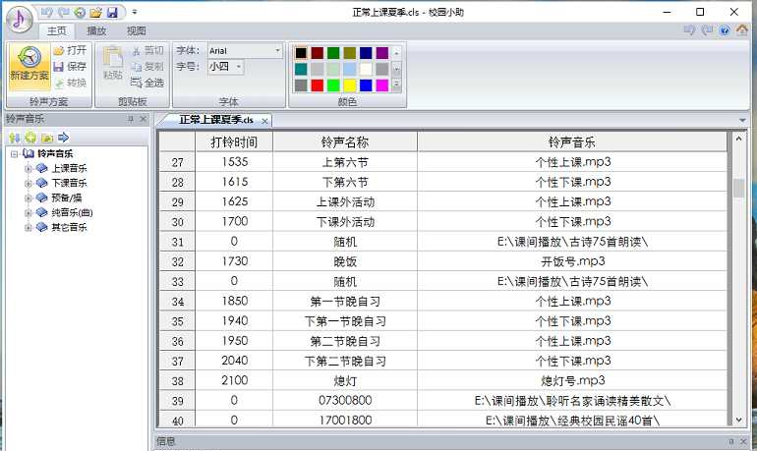Close the 铃声音乐 panel
757x451 pixels.
click(x=143, y=119)
